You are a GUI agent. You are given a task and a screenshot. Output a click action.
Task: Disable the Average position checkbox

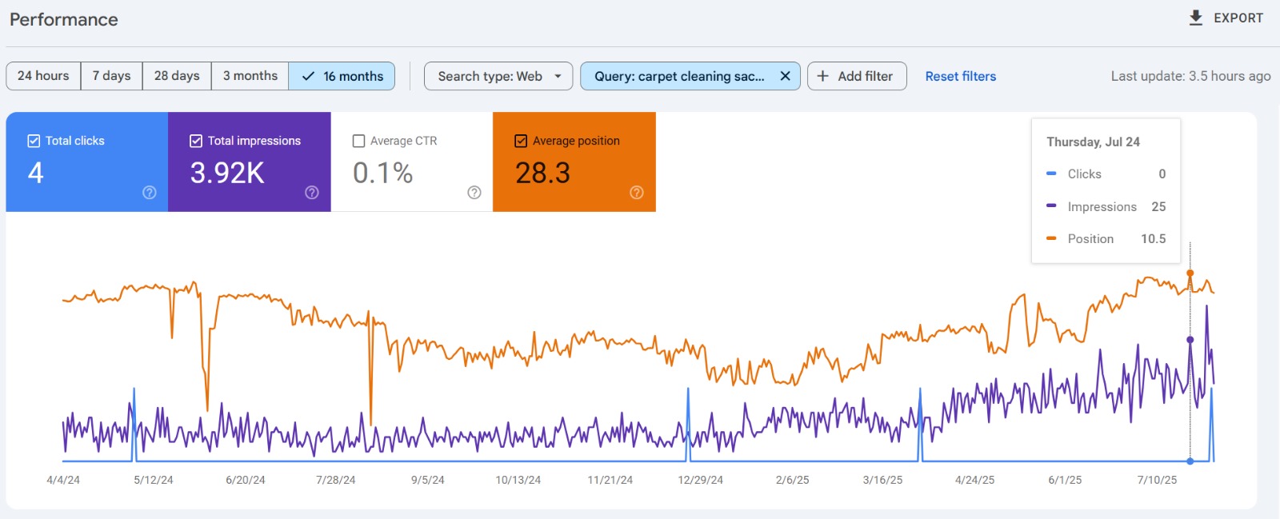[x=521, y=141]
